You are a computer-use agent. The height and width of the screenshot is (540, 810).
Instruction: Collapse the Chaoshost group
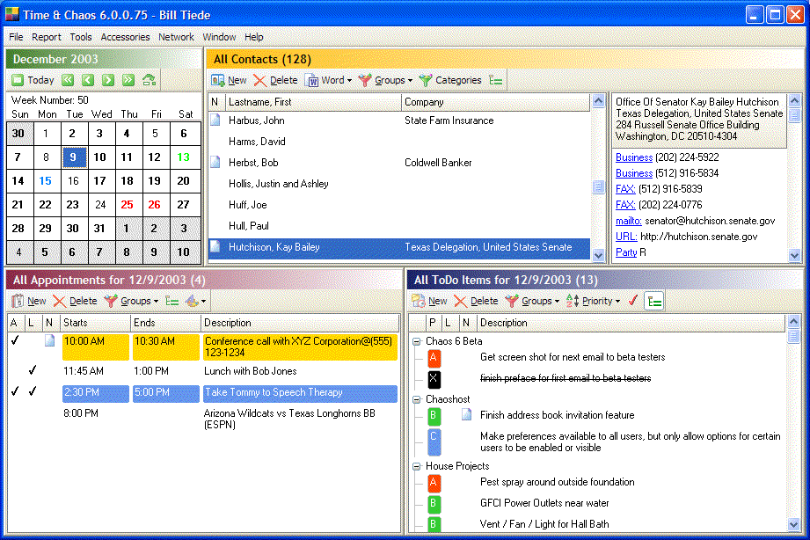tap(416, 399)
